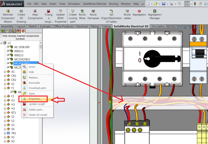Toggle checkbox for first MC25X25IG2 item
Viewport: 208px width, 144px height.
click(x=8, y=59)
